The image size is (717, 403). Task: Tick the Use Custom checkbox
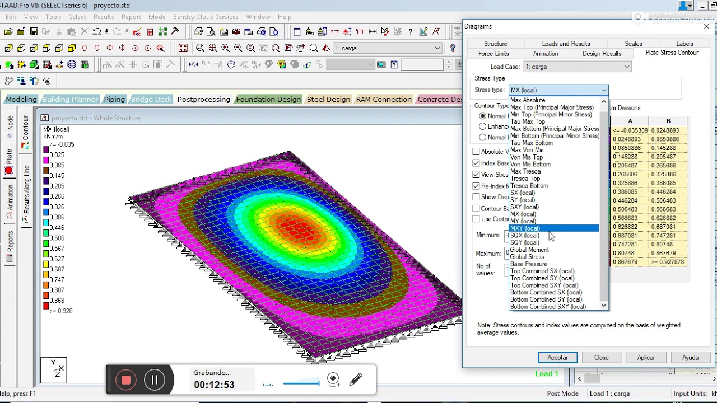tap(476, 219)
